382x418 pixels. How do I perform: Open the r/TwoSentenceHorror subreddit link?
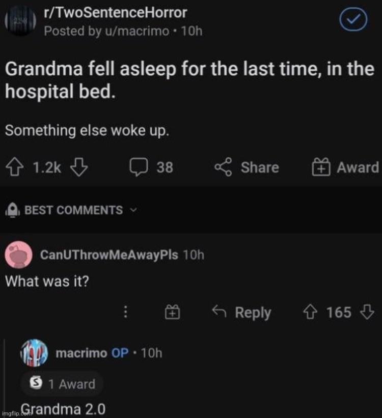point(116,12)
